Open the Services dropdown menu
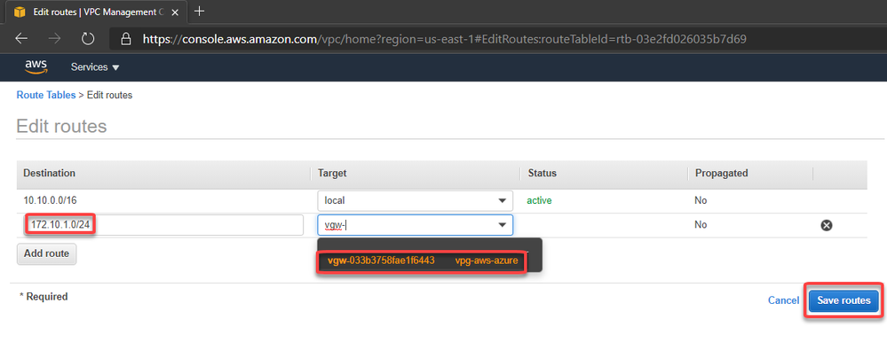The image size is (887, 350). click(95, 67)
